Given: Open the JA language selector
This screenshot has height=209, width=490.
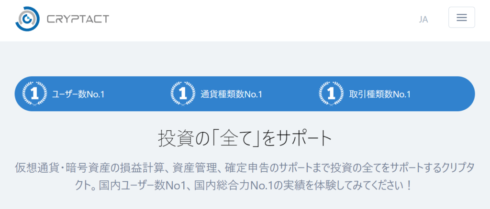Looking at the screenshot, I should (423, 19).
